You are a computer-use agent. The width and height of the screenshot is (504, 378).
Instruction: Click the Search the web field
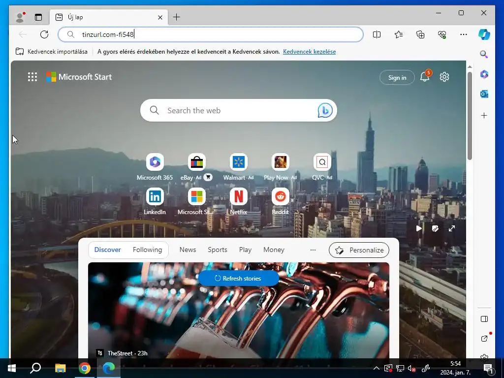pyautogui.click(x=239, y=110)
